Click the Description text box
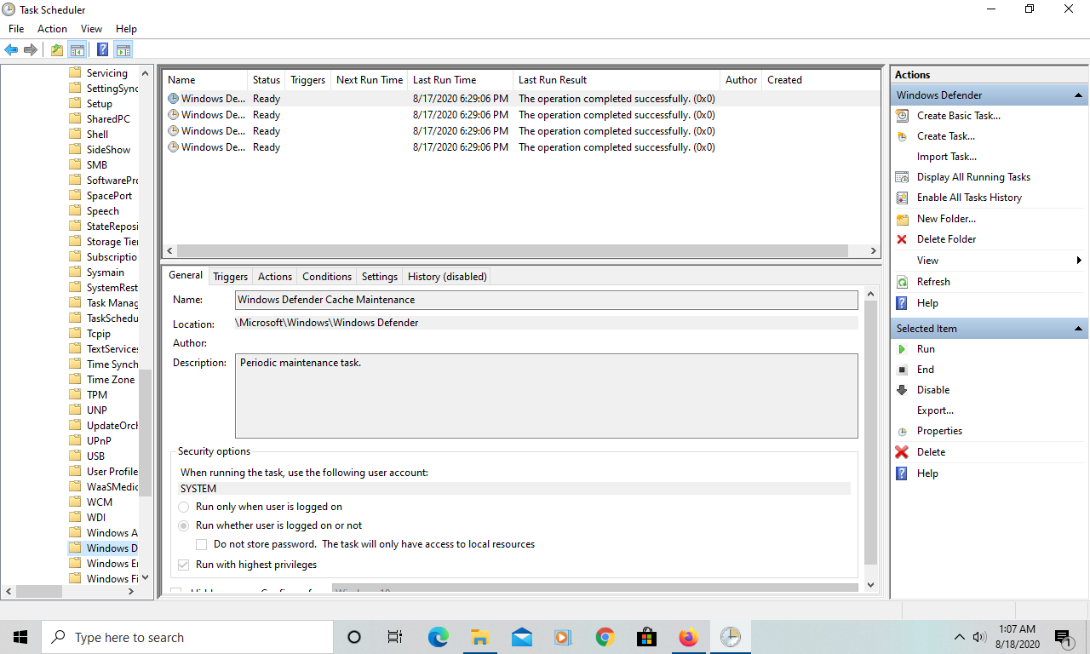Image resolution: width=1090 pixels, height=654 pixels. 547,396
